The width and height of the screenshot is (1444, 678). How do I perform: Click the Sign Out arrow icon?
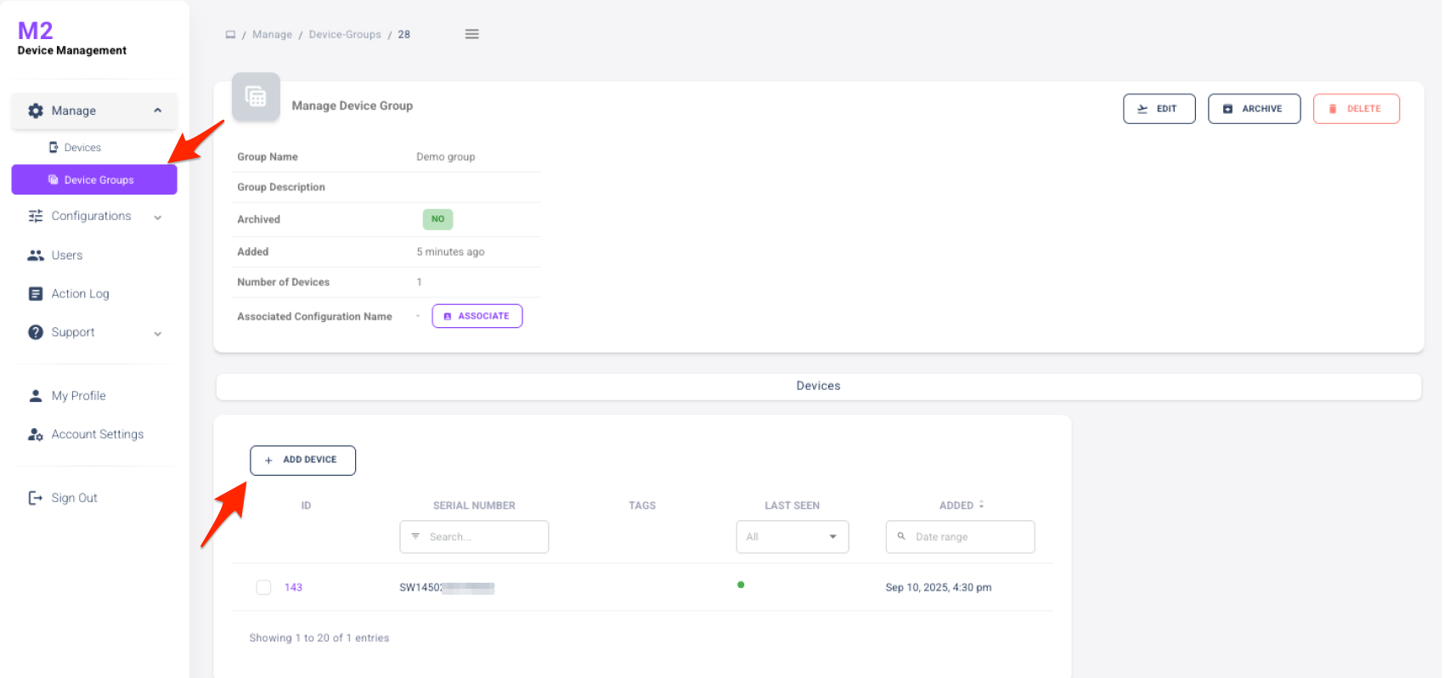click(36, 498)
